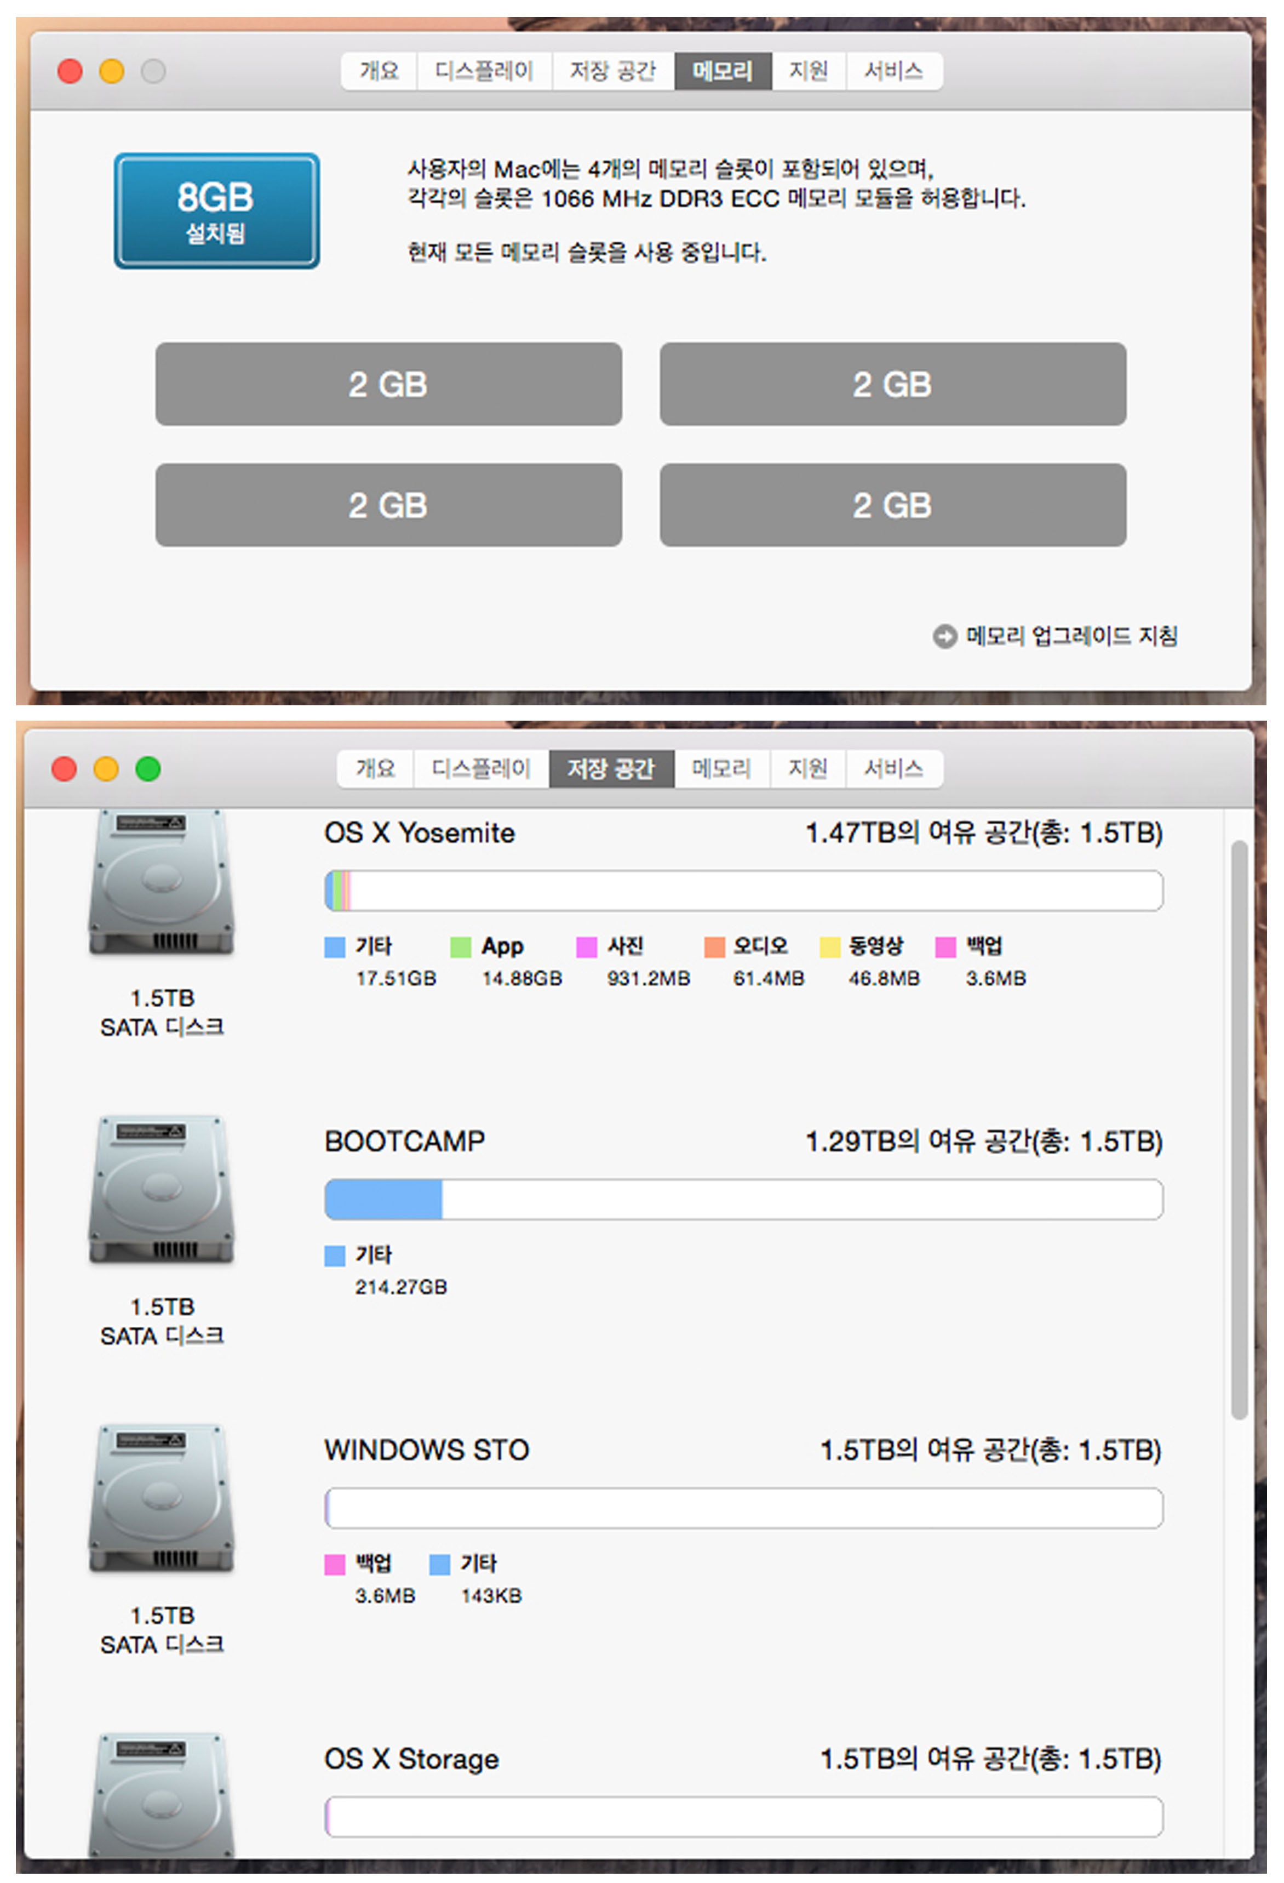This screenshot has width=1284, height=1883.
Task: Click the 8GB 설치됨 memory badge
Action: (x=216, y=210)
